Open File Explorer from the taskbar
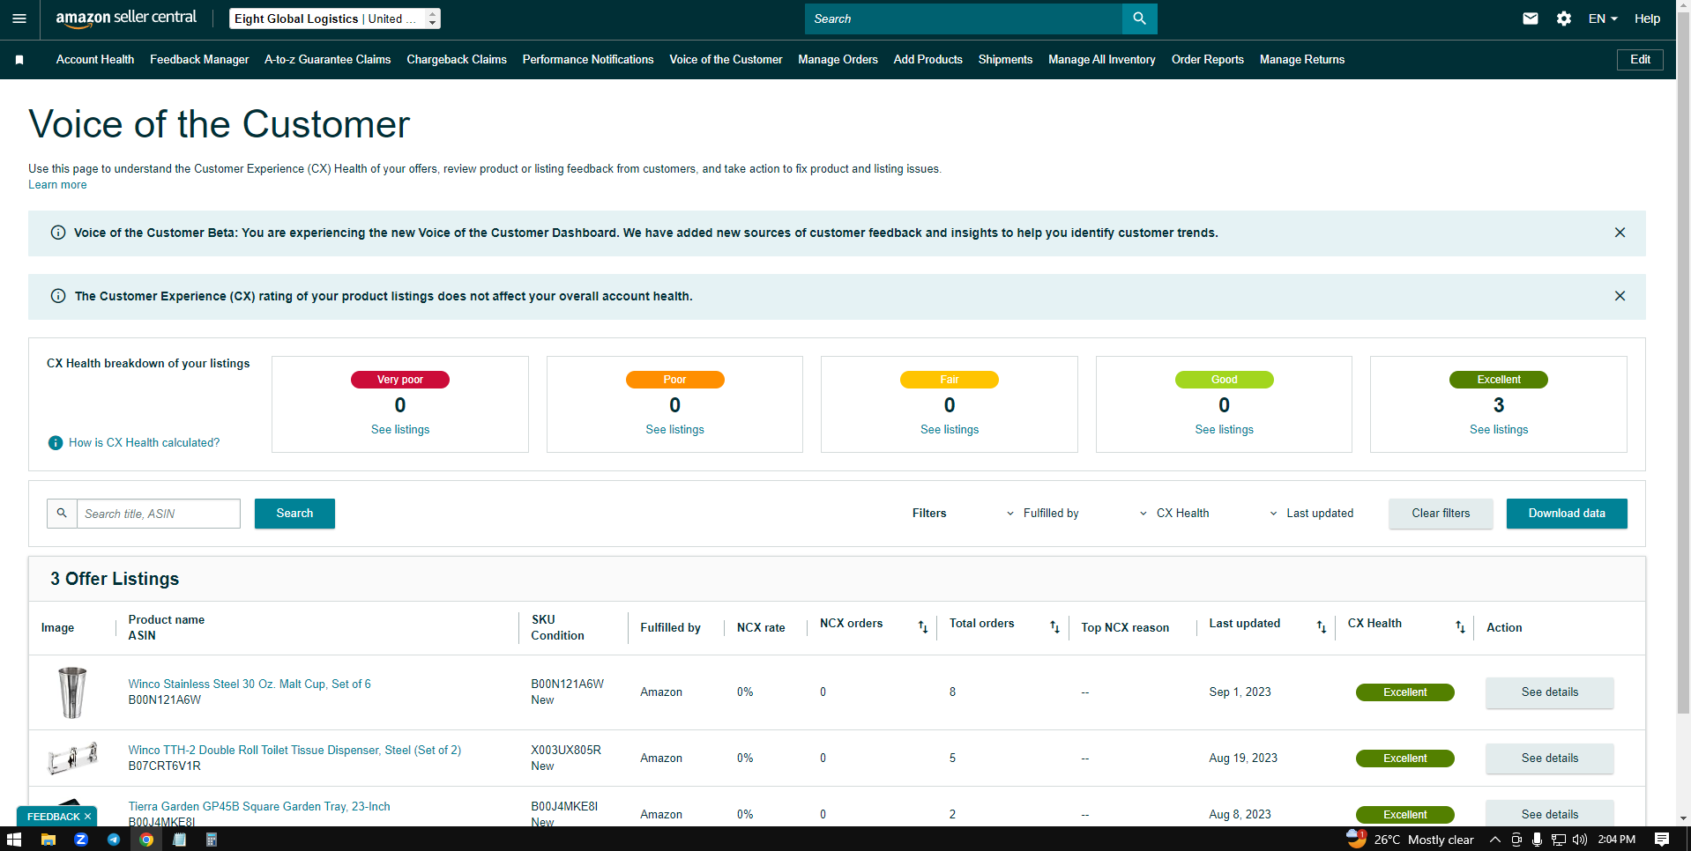Viewport: 1691px width, 851px height. (48, 840)
